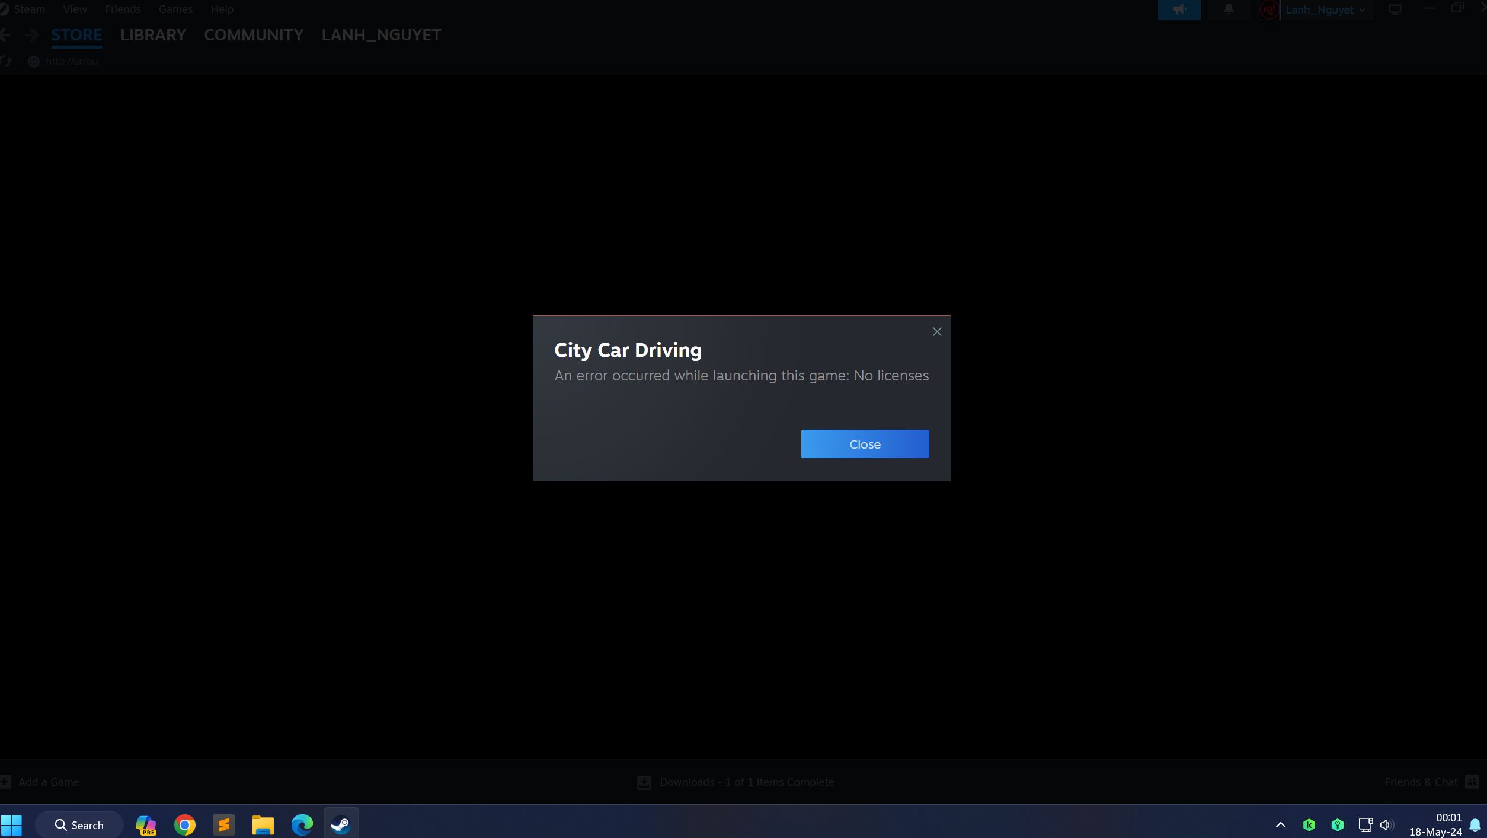Open the Steam menu
Image resolution: width=1487 pixels, height=838 pixels.
click(x=28, y=9)
